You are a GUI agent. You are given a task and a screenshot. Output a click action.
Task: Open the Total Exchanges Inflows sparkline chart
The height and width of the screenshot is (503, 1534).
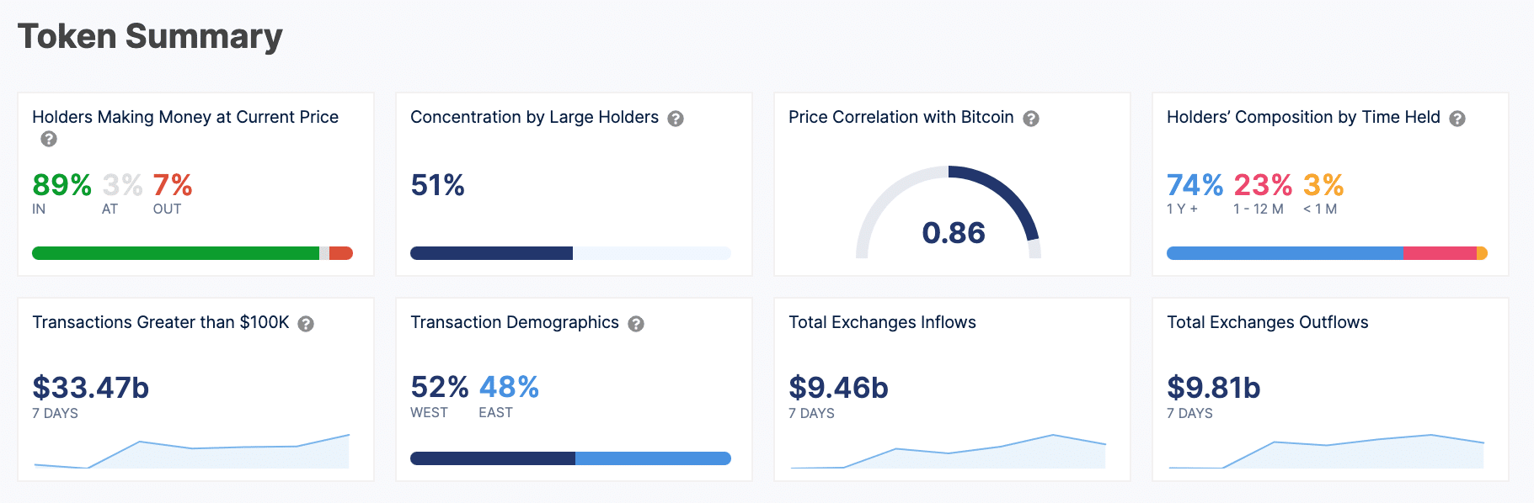click(x=948, y=451)
